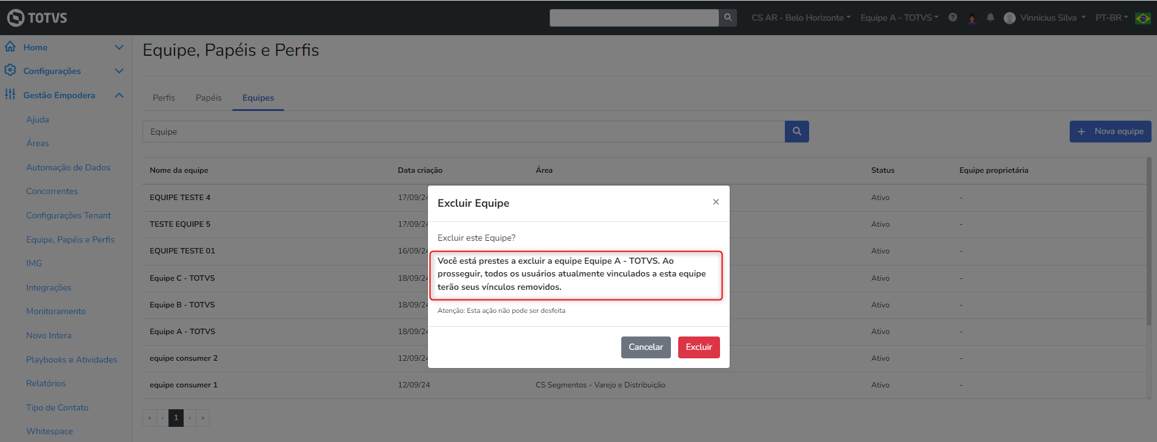Click the Brazil flag icon

point(1143,18)
